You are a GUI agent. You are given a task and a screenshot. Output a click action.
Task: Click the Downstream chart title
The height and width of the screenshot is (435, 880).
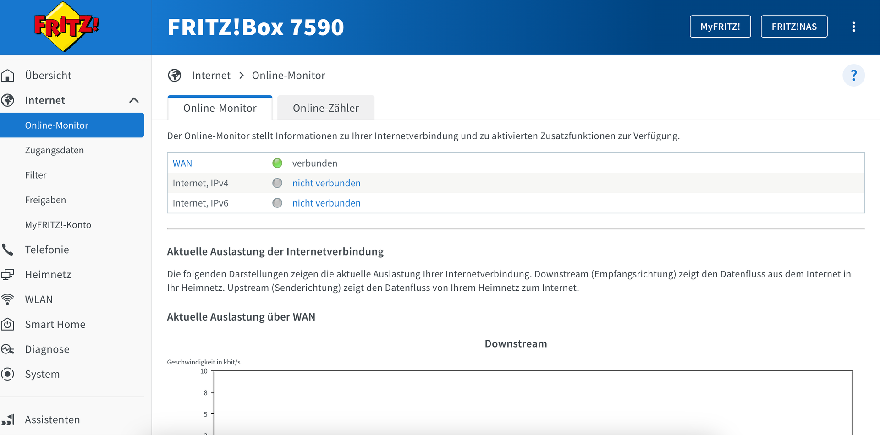(x=516, y=344)
